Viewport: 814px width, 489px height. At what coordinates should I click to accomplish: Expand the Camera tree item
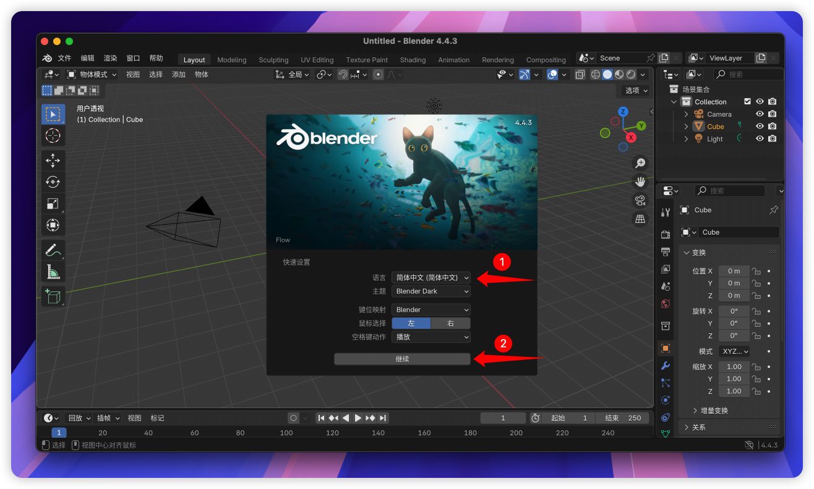[x=686, y=114]
